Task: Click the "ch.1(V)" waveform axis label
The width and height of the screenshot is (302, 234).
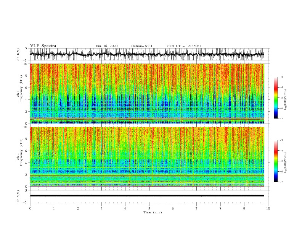Action: [x=18, y=54]
